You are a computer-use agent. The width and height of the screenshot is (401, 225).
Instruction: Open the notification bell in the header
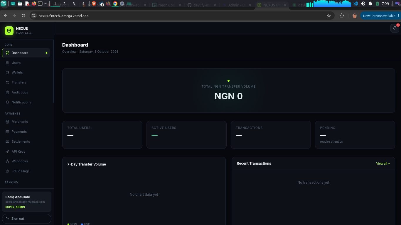pyautogui.click(x=395, y=28)
